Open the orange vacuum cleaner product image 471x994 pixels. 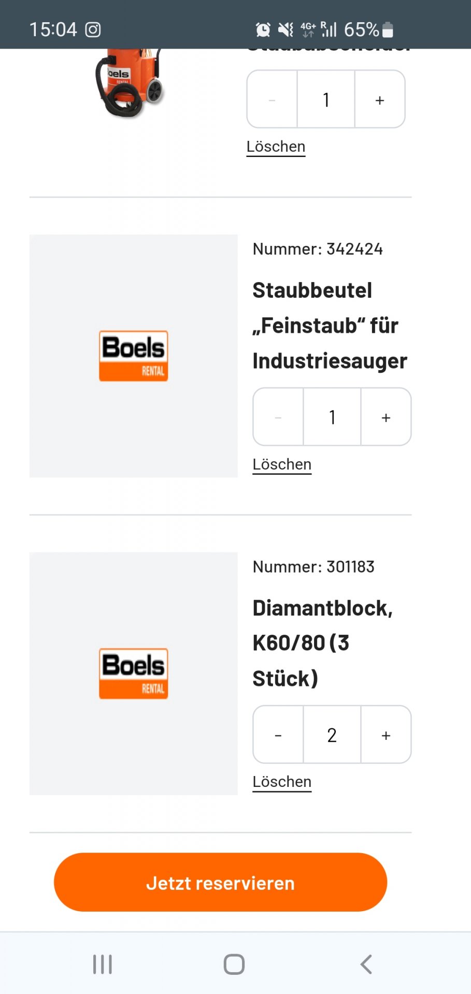pos(130,83)
